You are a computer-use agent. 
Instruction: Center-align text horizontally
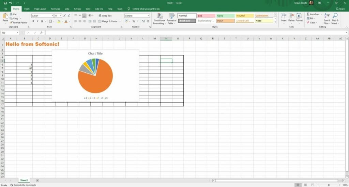[80, 21]
